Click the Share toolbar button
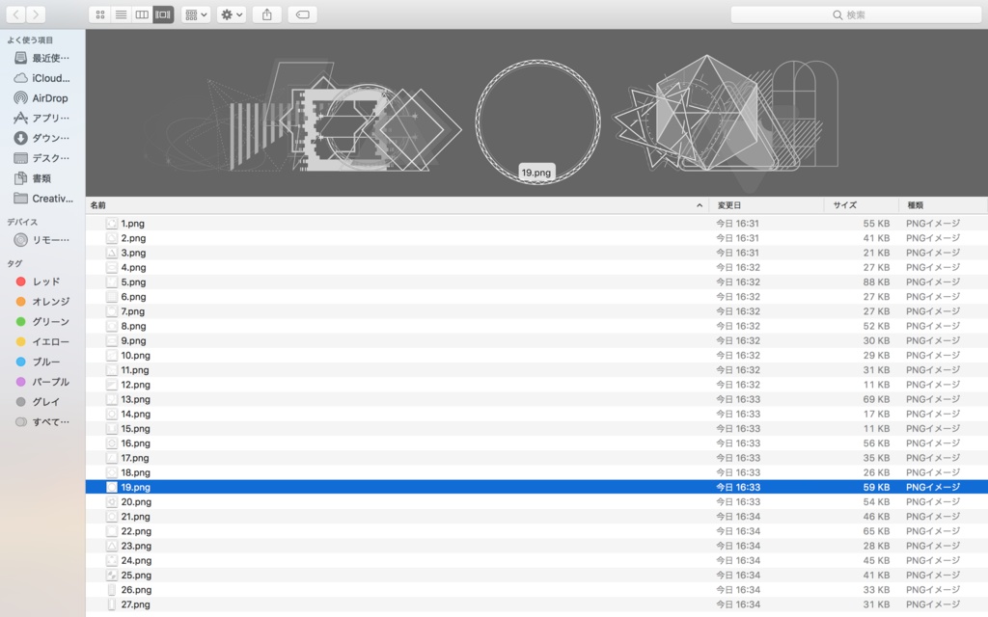This screenshot has width=988, height=617. tap(267, 14)
